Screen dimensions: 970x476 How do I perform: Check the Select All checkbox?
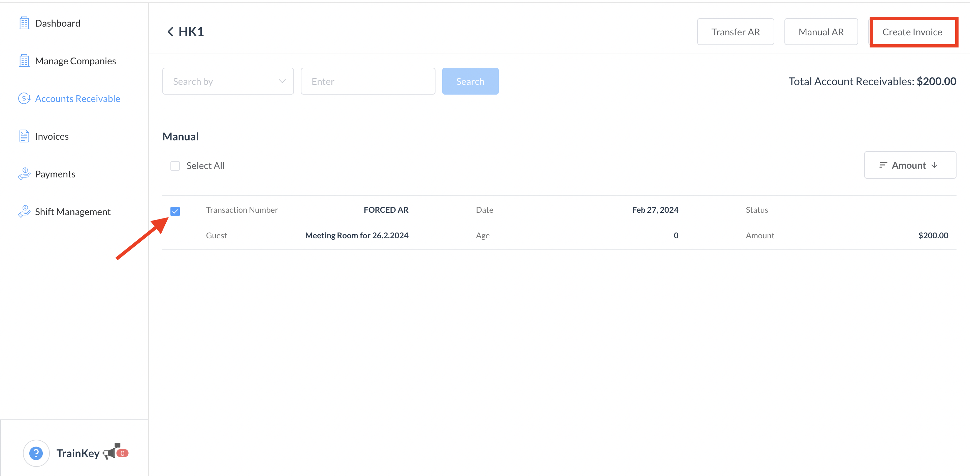175,166
